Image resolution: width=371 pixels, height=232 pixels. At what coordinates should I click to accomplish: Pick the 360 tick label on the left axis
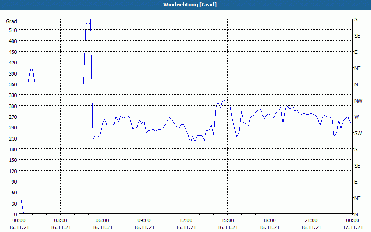13,84
